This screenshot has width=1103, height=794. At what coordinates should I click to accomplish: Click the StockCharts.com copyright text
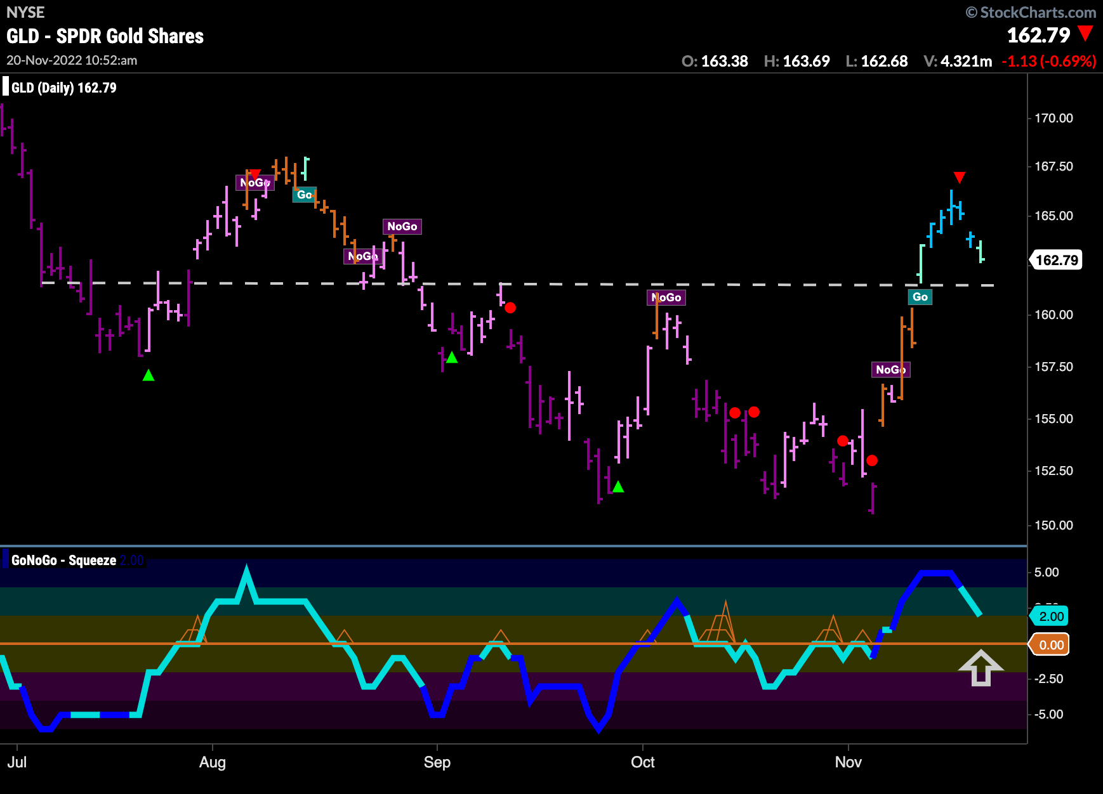[1031, 12]
